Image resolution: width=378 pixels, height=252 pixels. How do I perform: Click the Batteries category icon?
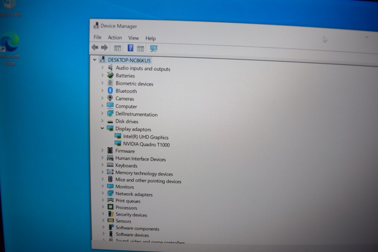pos(110,75)
